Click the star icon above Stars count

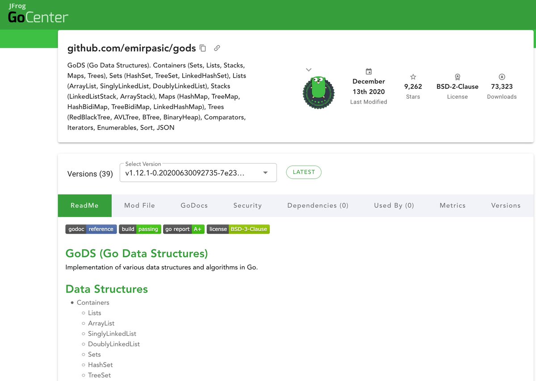pos(413,77)
